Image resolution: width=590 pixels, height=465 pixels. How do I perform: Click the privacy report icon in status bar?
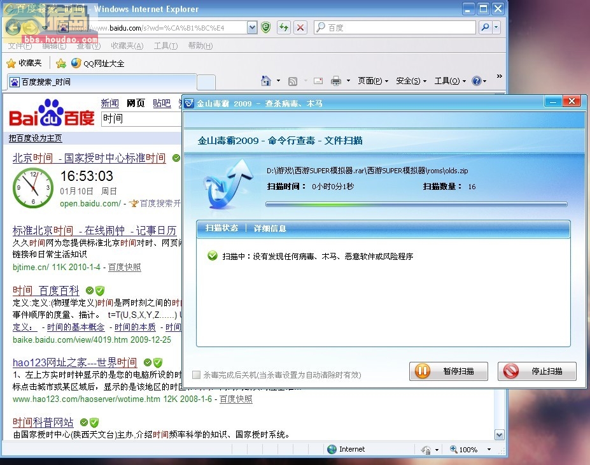(x=426, y=449)
